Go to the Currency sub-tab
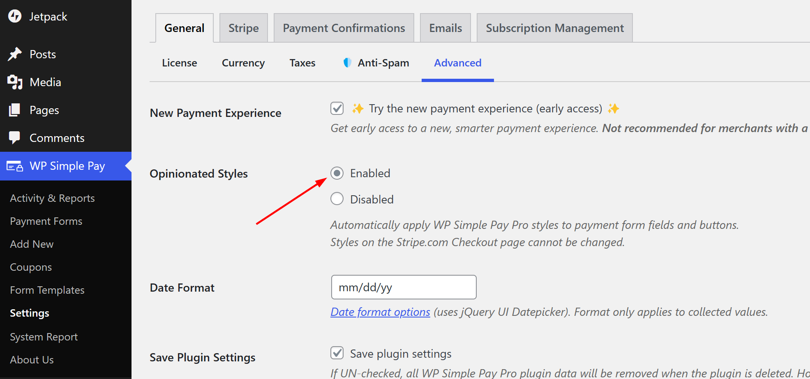Image resolution: width=810 pixels, height=379 pixels. tap(243, 63)
